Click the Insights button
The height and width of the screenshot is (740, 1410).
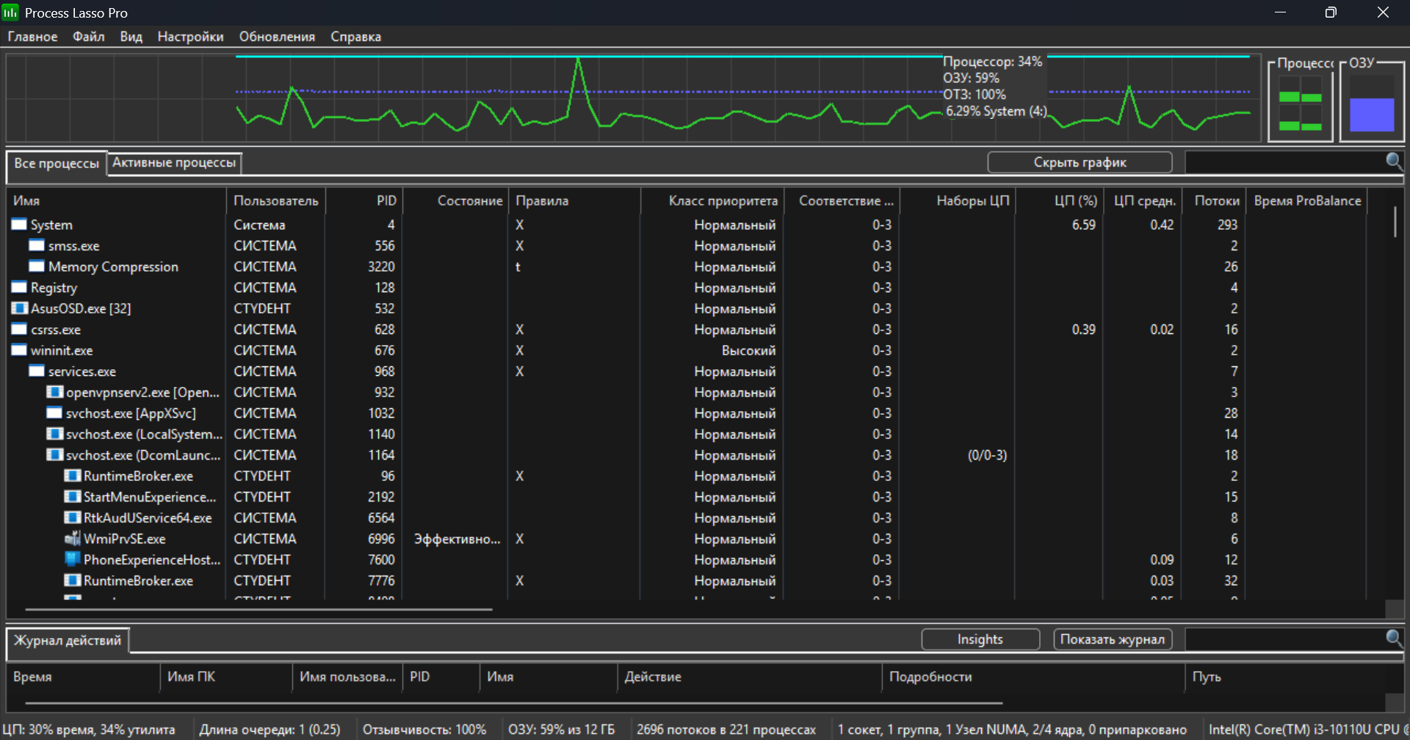[x=980, y=639]
